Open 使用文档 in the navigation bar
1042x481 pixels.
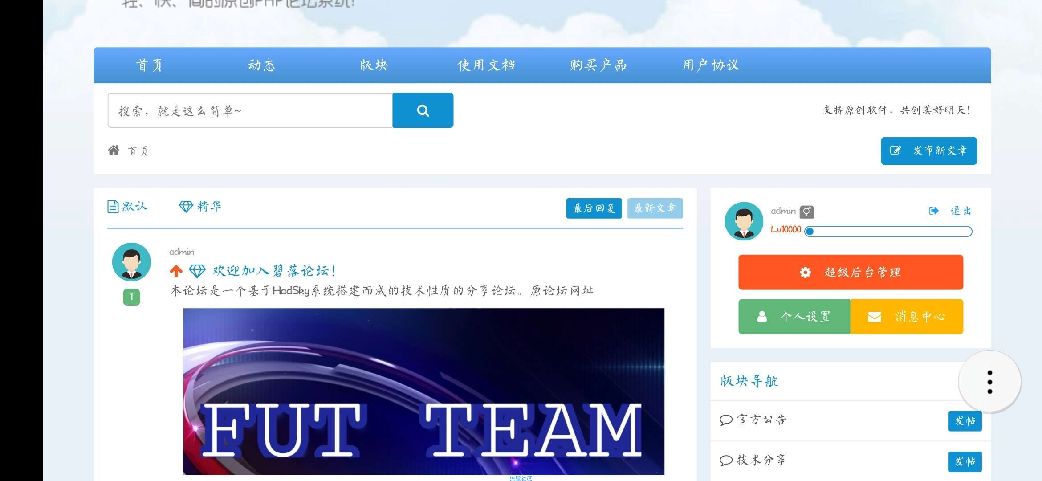486,65
